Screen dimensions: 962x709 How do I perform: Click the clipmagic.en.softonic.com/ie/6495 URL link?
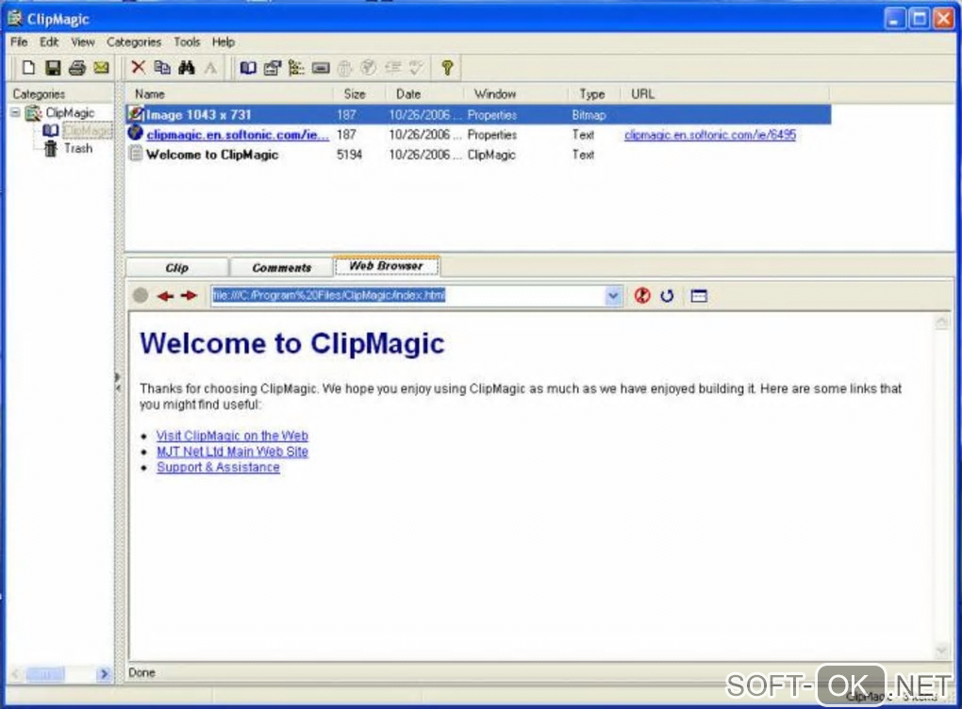click(710, 135)
